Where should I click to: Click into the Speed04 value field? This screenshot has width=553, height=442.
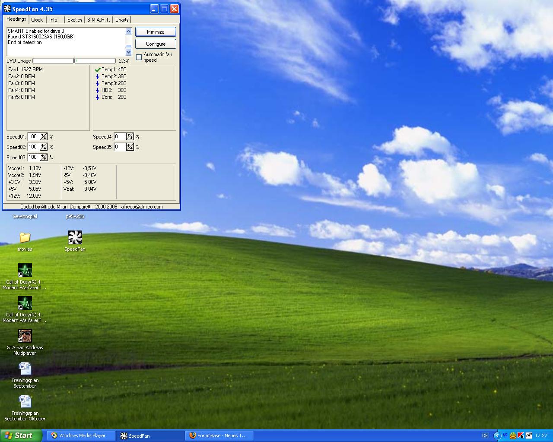(120, 136)
